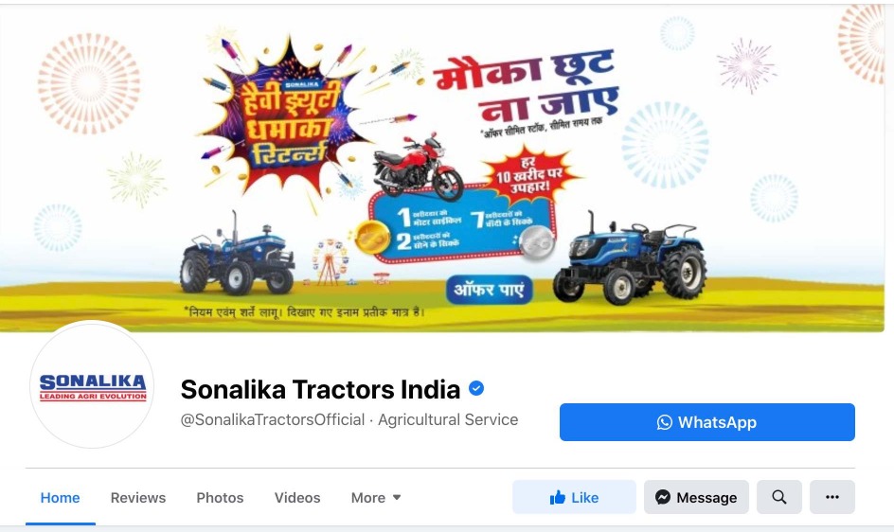Like the Sonalika Tractors India page
The image size is (894, 532).
574,497
